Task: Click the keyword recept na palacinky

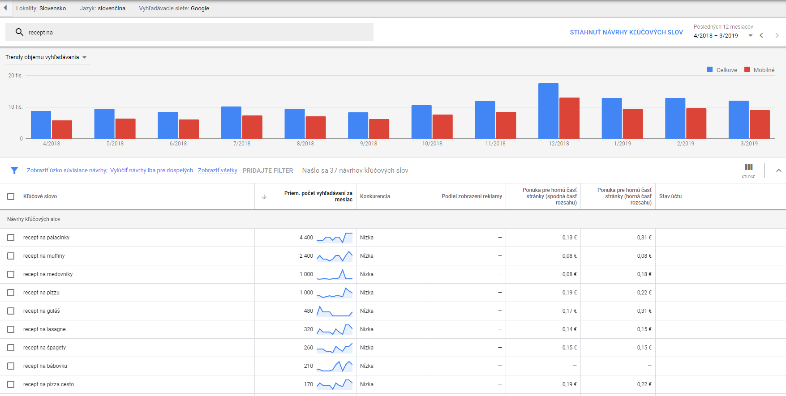Action: (x=46, y=238)
